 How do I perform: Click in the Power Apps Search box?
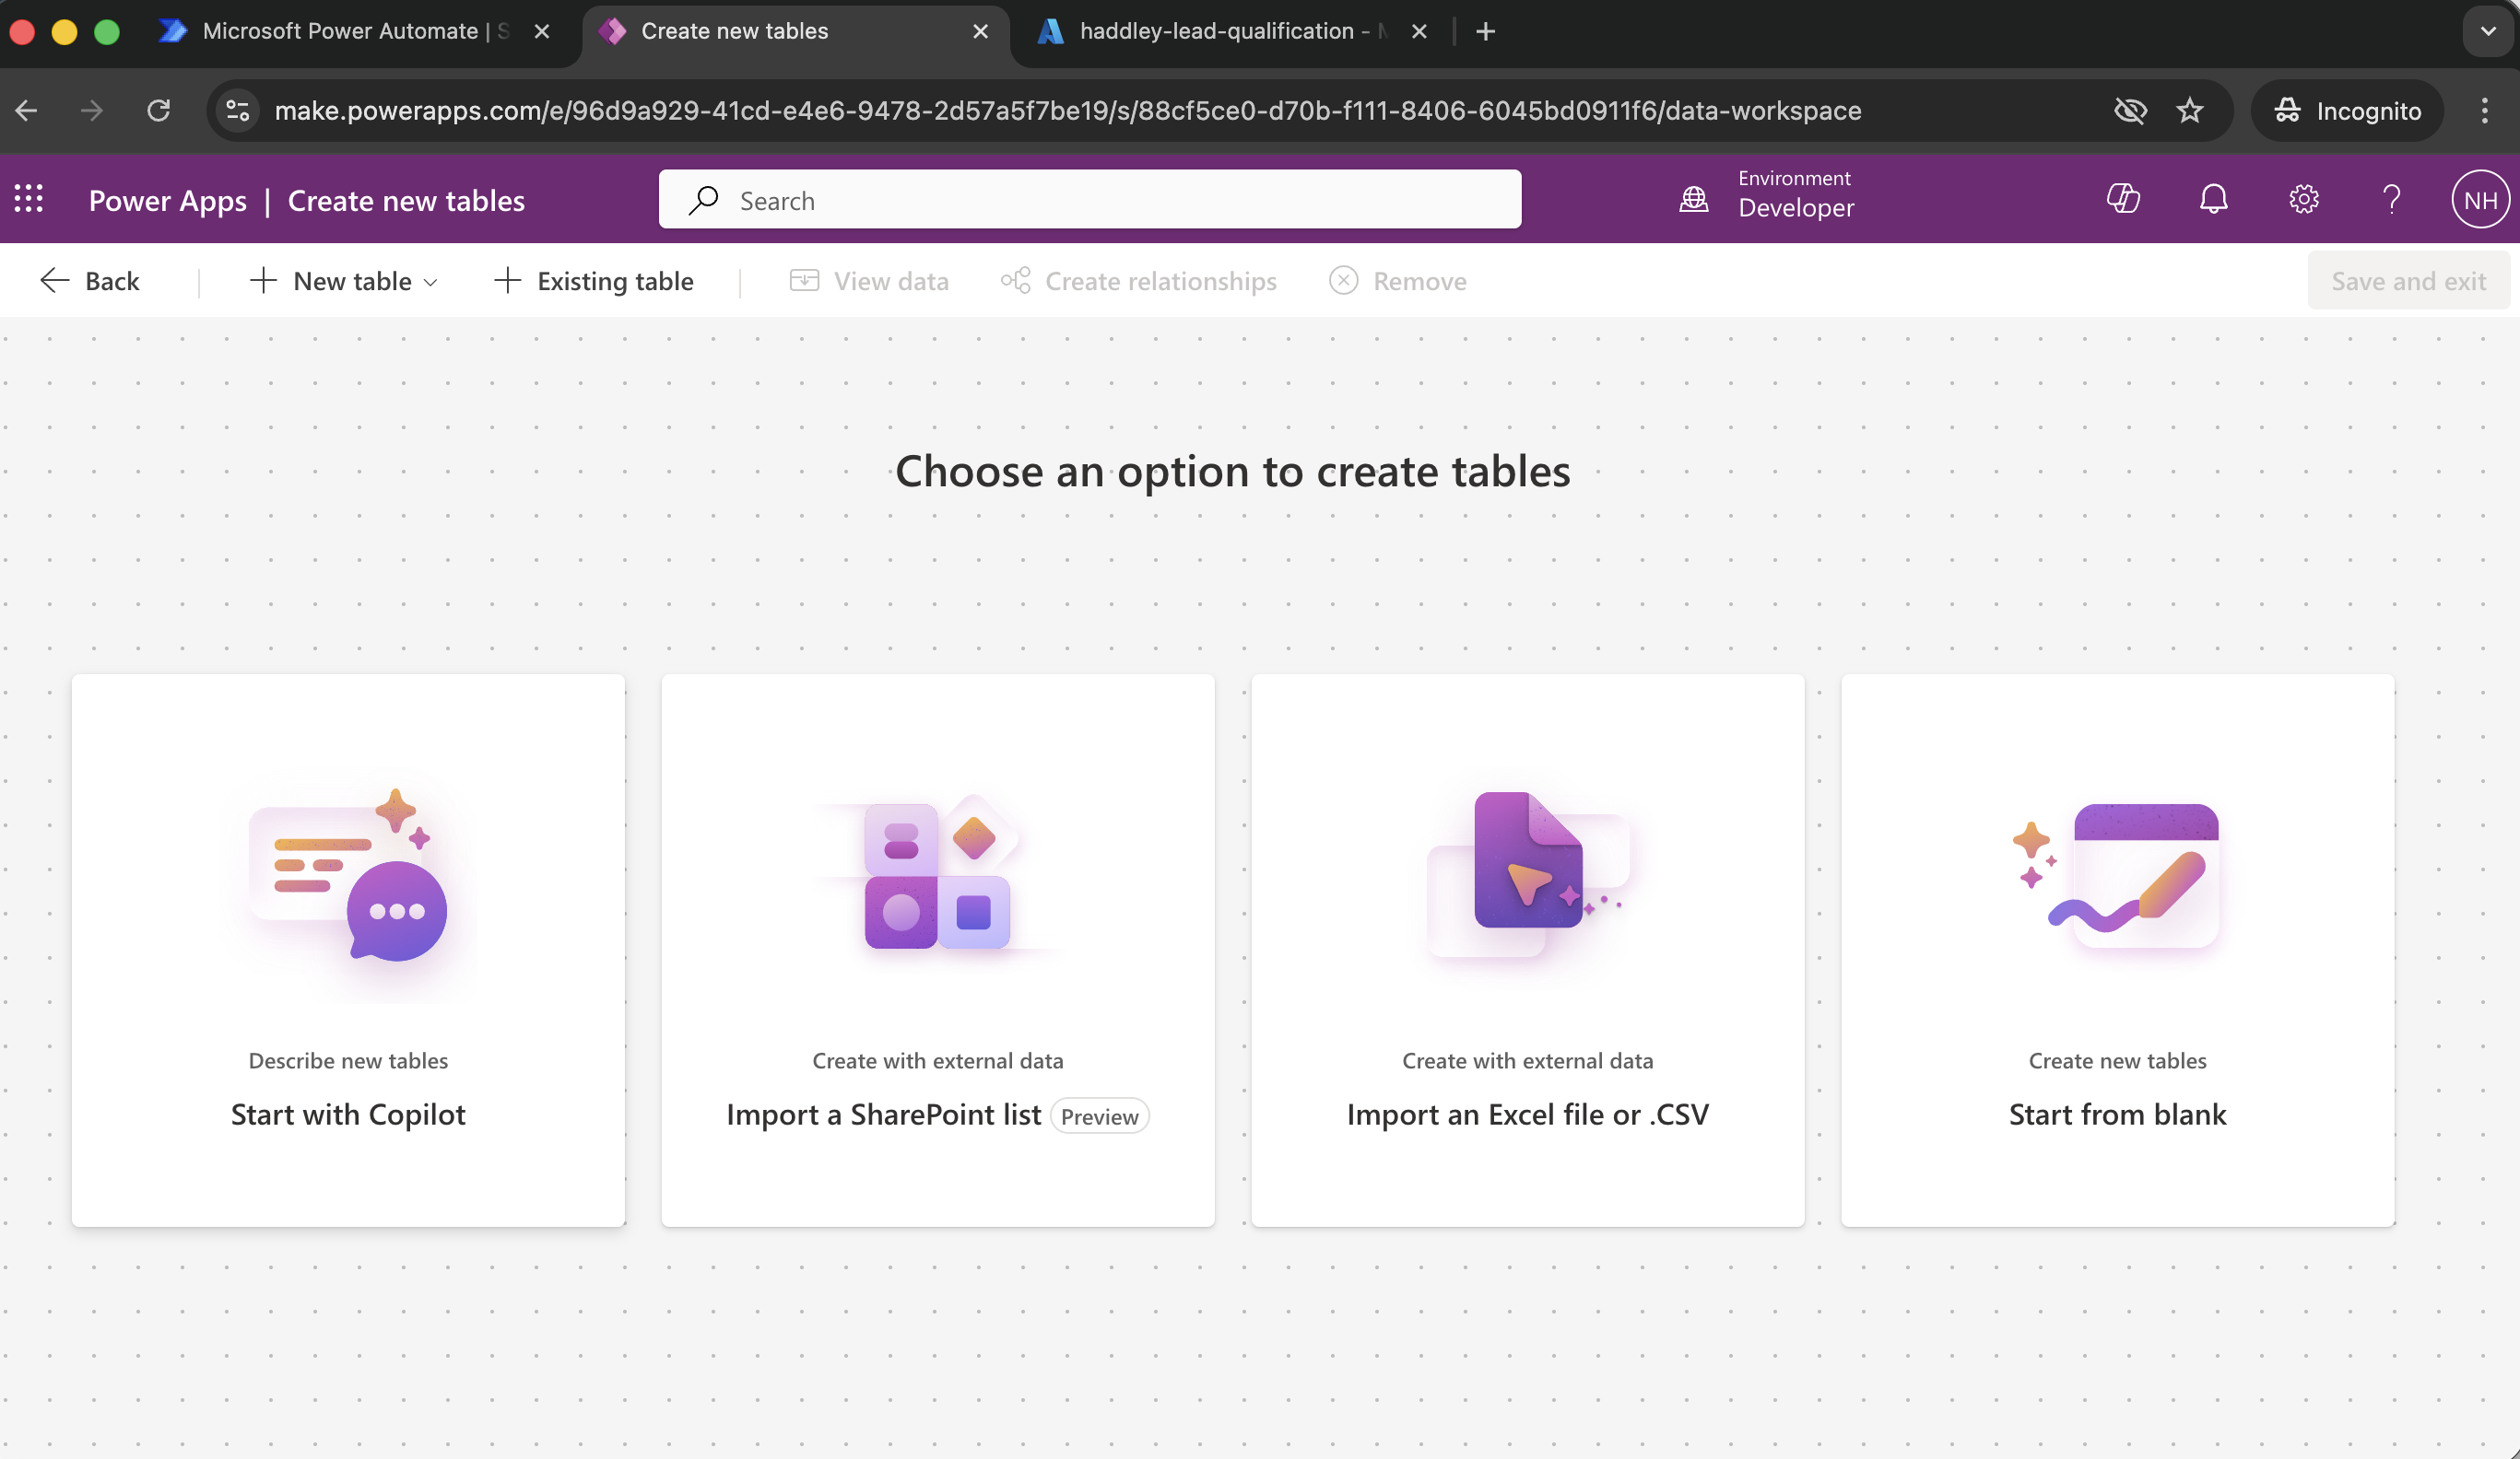point(1090,200)
